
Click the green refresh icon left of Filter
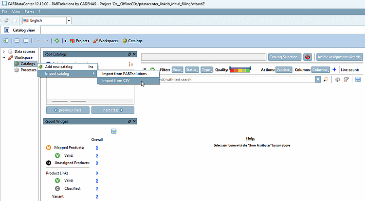pos(152,69)
